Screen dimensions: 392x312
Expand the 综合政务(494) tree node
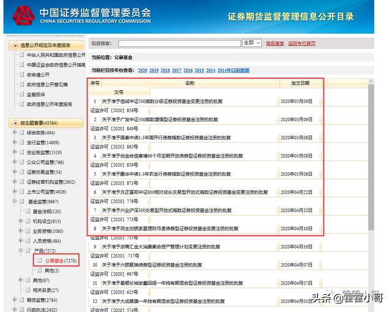[15, 132]
